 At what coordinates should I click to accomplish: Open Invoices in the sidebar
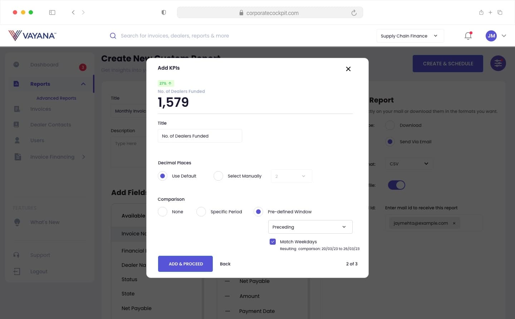(x=40, y=109)
